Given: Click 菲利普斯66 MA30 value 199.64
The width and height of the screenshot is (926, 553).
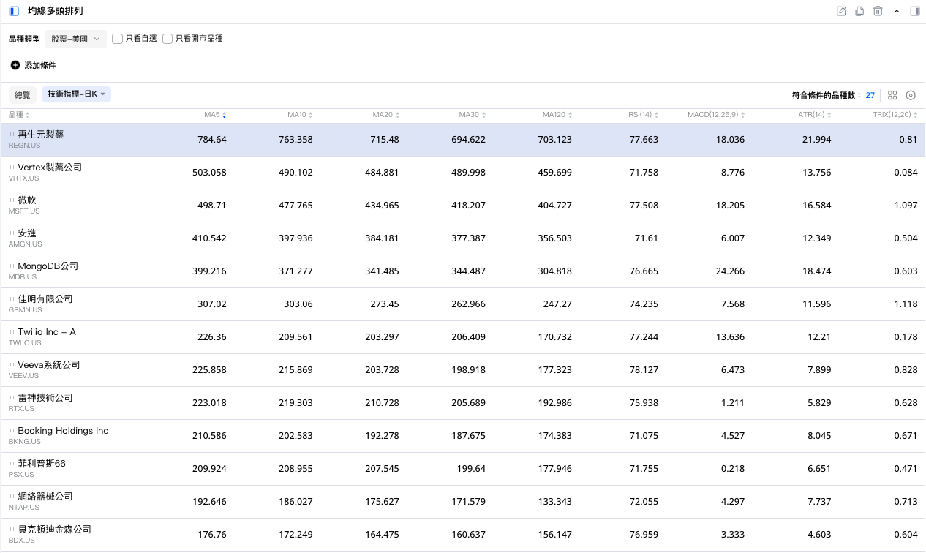Looking at the screenshot, I should point(470,469).
